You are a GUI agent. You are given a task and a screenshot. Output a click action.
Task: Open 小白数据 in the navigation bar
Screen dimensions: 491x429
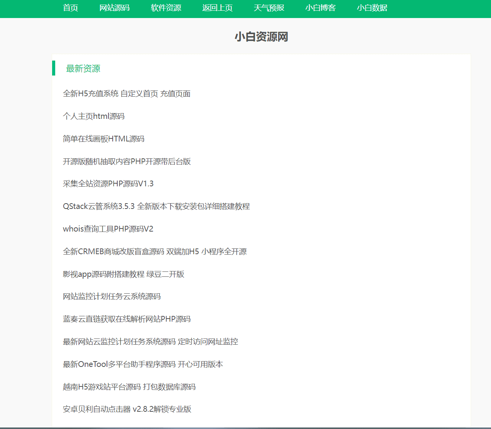point(372,8)
